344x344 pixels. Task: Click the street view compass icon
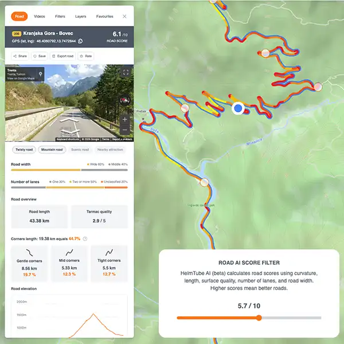point(124,100)
